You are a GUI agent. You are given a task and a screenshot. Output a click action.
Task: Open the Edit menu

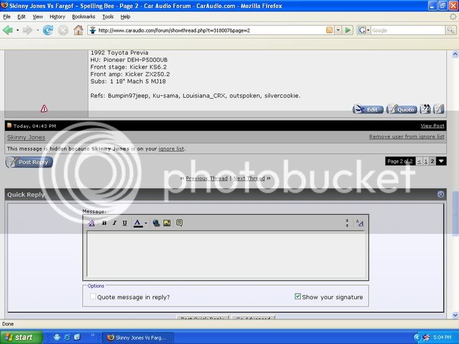click(21, 17)
